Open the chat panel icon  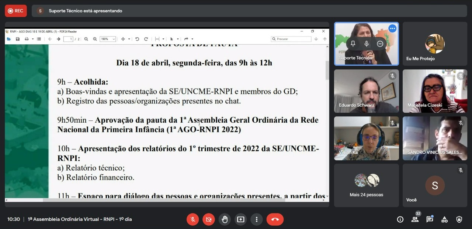[430, 219]
